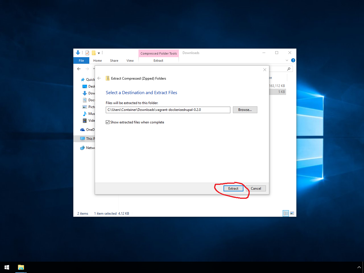Click the destination folder path field
Image resolution: width=364 pixels, height=273 pixels.
(x=168, y=110)
